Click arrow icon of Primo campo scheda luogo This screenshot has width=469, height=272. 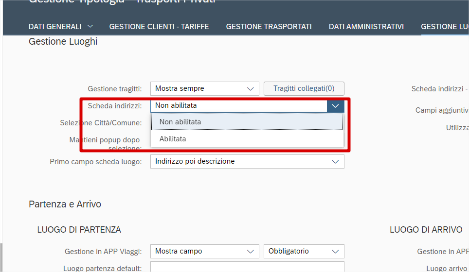click(335, 161)
